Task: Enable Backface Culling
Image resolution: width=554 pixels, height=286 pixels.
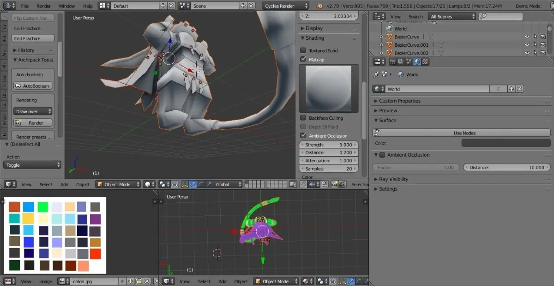Action: click(x=303, y=118)
